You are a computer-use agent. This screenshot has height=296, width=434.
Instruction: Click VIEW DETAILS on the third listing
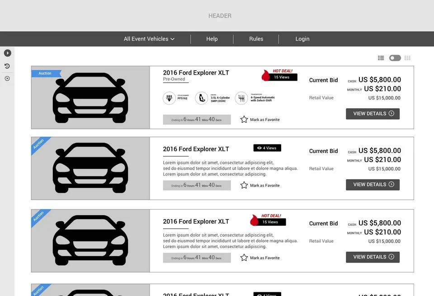[x=373, y=257]
